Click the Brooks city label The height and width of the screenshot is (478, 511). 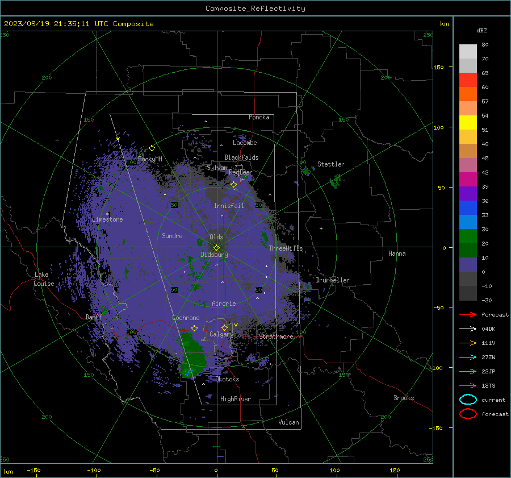(x=404, y=398)
